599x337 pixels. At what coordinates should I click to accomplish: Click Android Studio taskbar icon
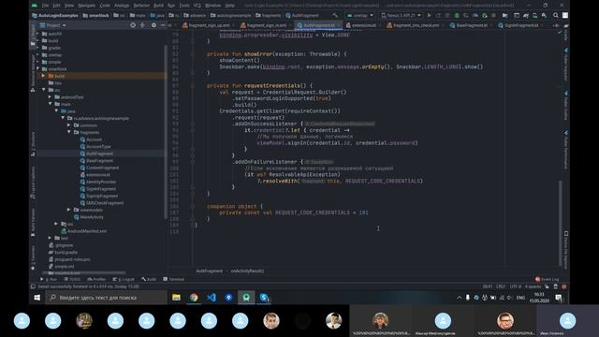click(246, 298)
